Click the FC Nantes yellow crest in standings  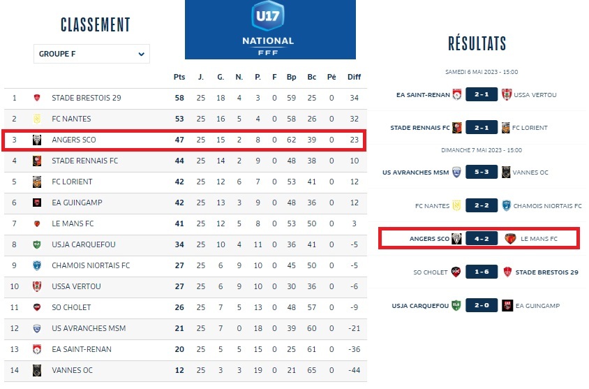(x=38, y=119)
